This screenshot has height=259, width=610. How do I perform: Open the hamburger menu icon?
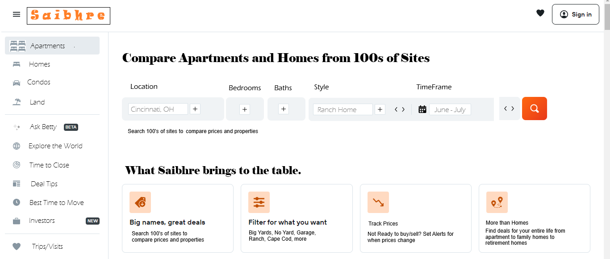coord(17,14)
